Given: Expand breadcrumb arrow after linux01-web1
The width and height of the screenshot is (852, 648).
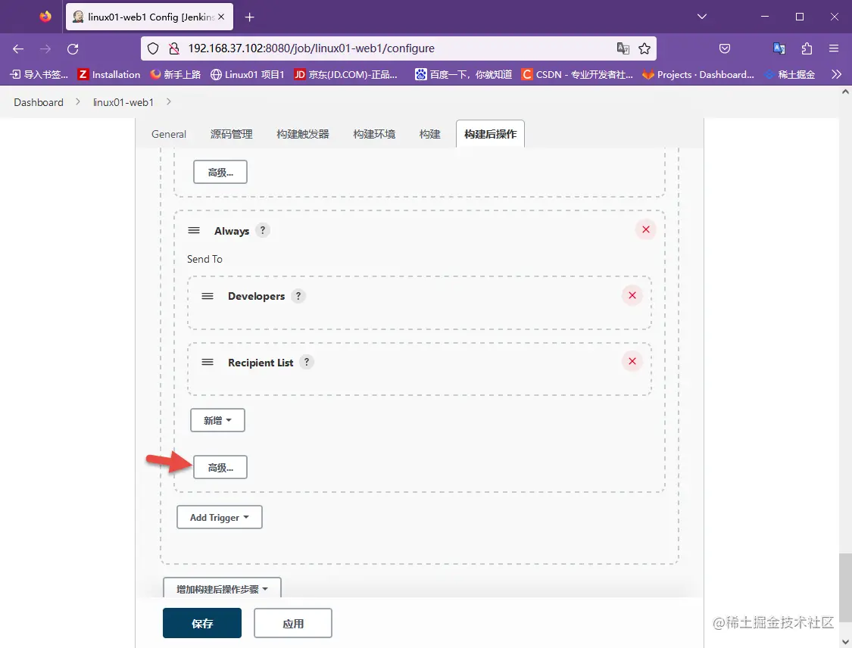Looking at the screenshot, I should [x=168, y=102].
